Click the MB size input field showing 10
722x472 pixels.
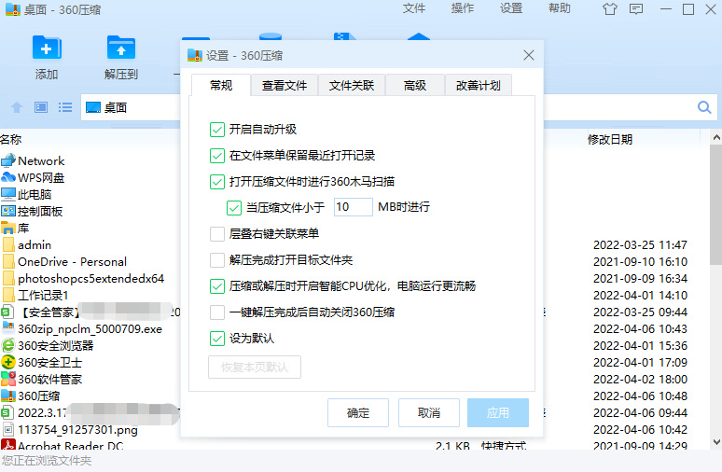[x=353, y=207]
